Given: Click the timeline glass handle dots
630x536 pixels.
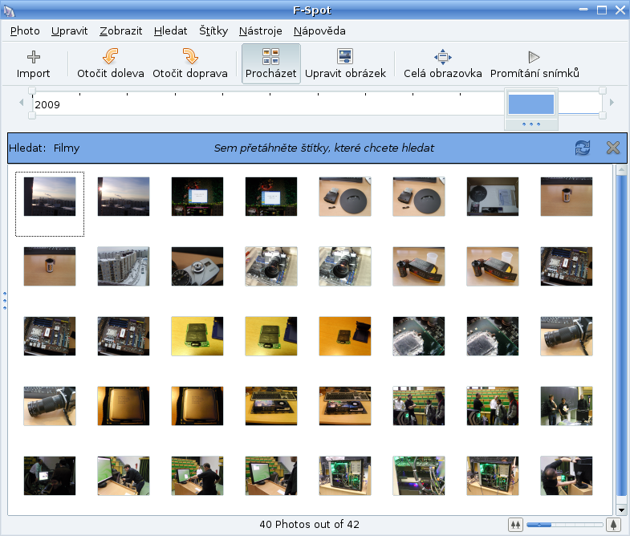Looking at the screenshot, I should (x=531, y=124).
